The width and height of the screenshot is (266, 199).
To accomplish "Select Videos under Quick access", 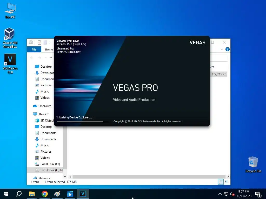I will 42,98.
